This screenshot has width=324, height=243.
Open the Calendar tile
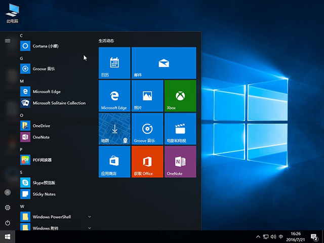point(114,63)
